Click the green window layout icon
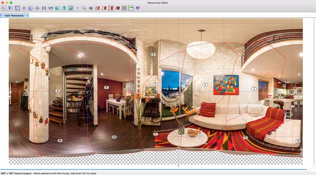The image size is (316, 175). (131, 8)
